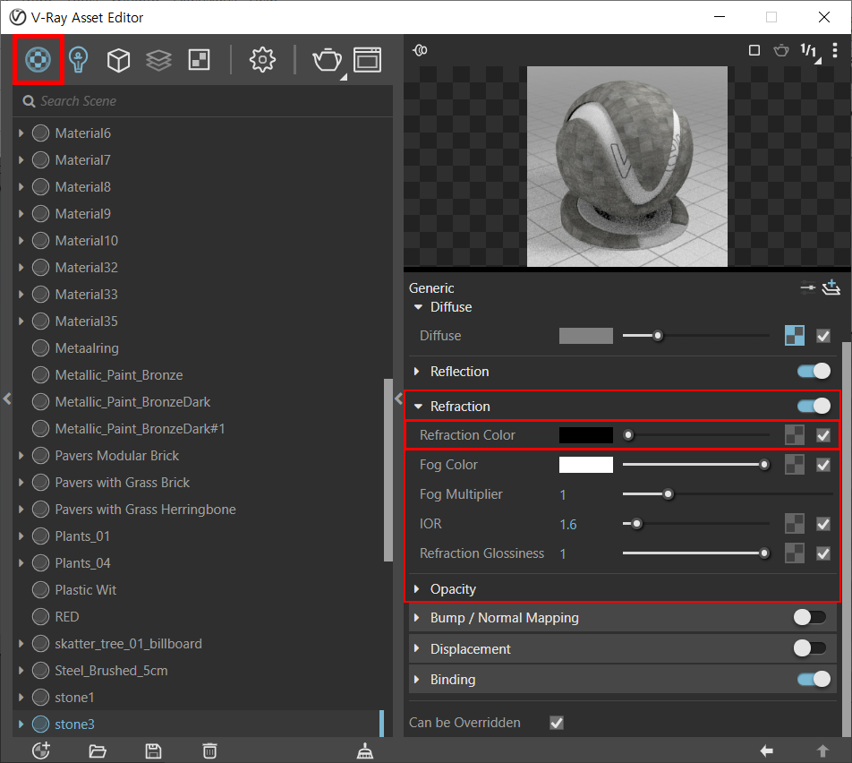
Task: Open Refraction Glossiness texture slot
Action: click(795, 553)
